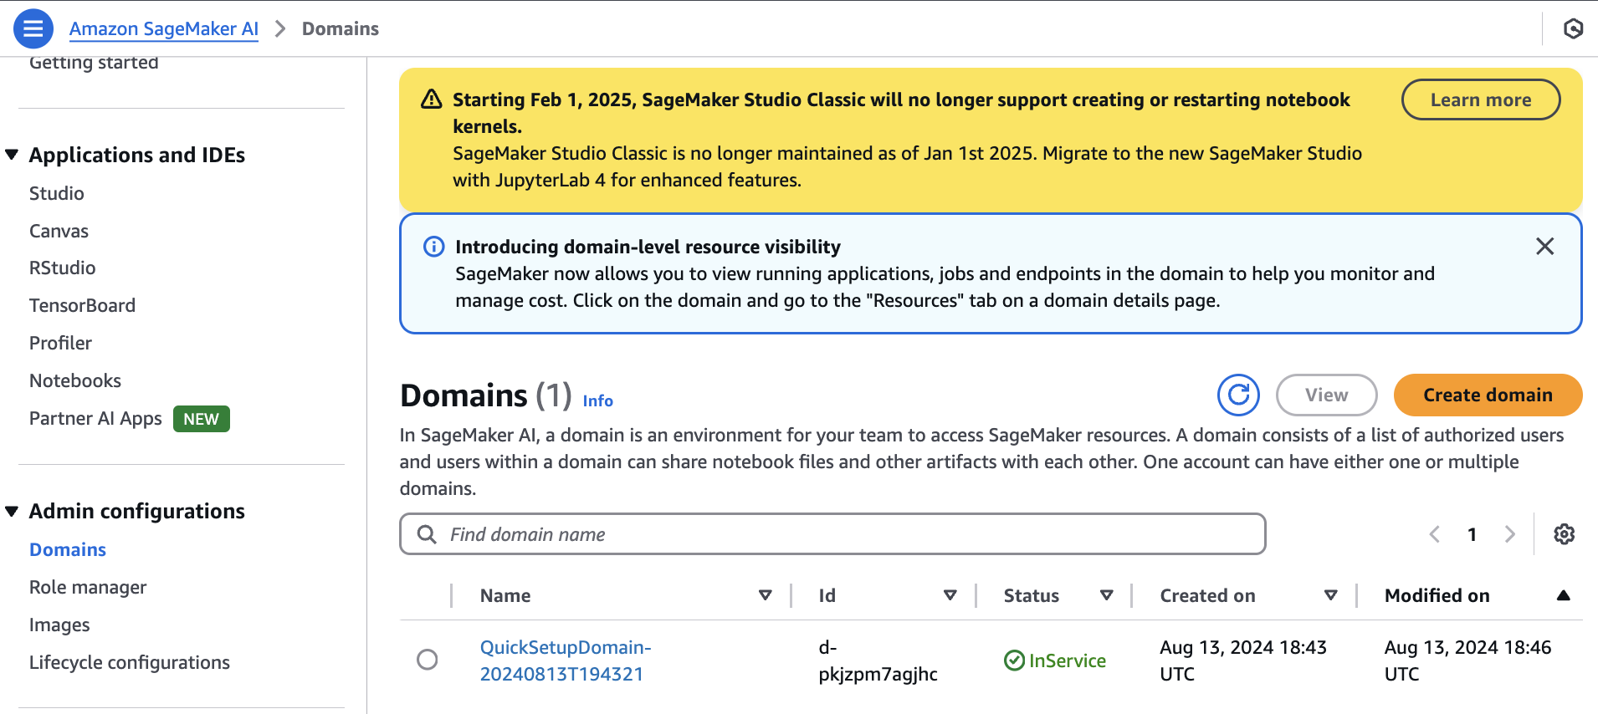Viewport: 1598px width, 714px height.
Task: Dismiss the domain-level resource visibility notice
Action: click(1544, 246)
